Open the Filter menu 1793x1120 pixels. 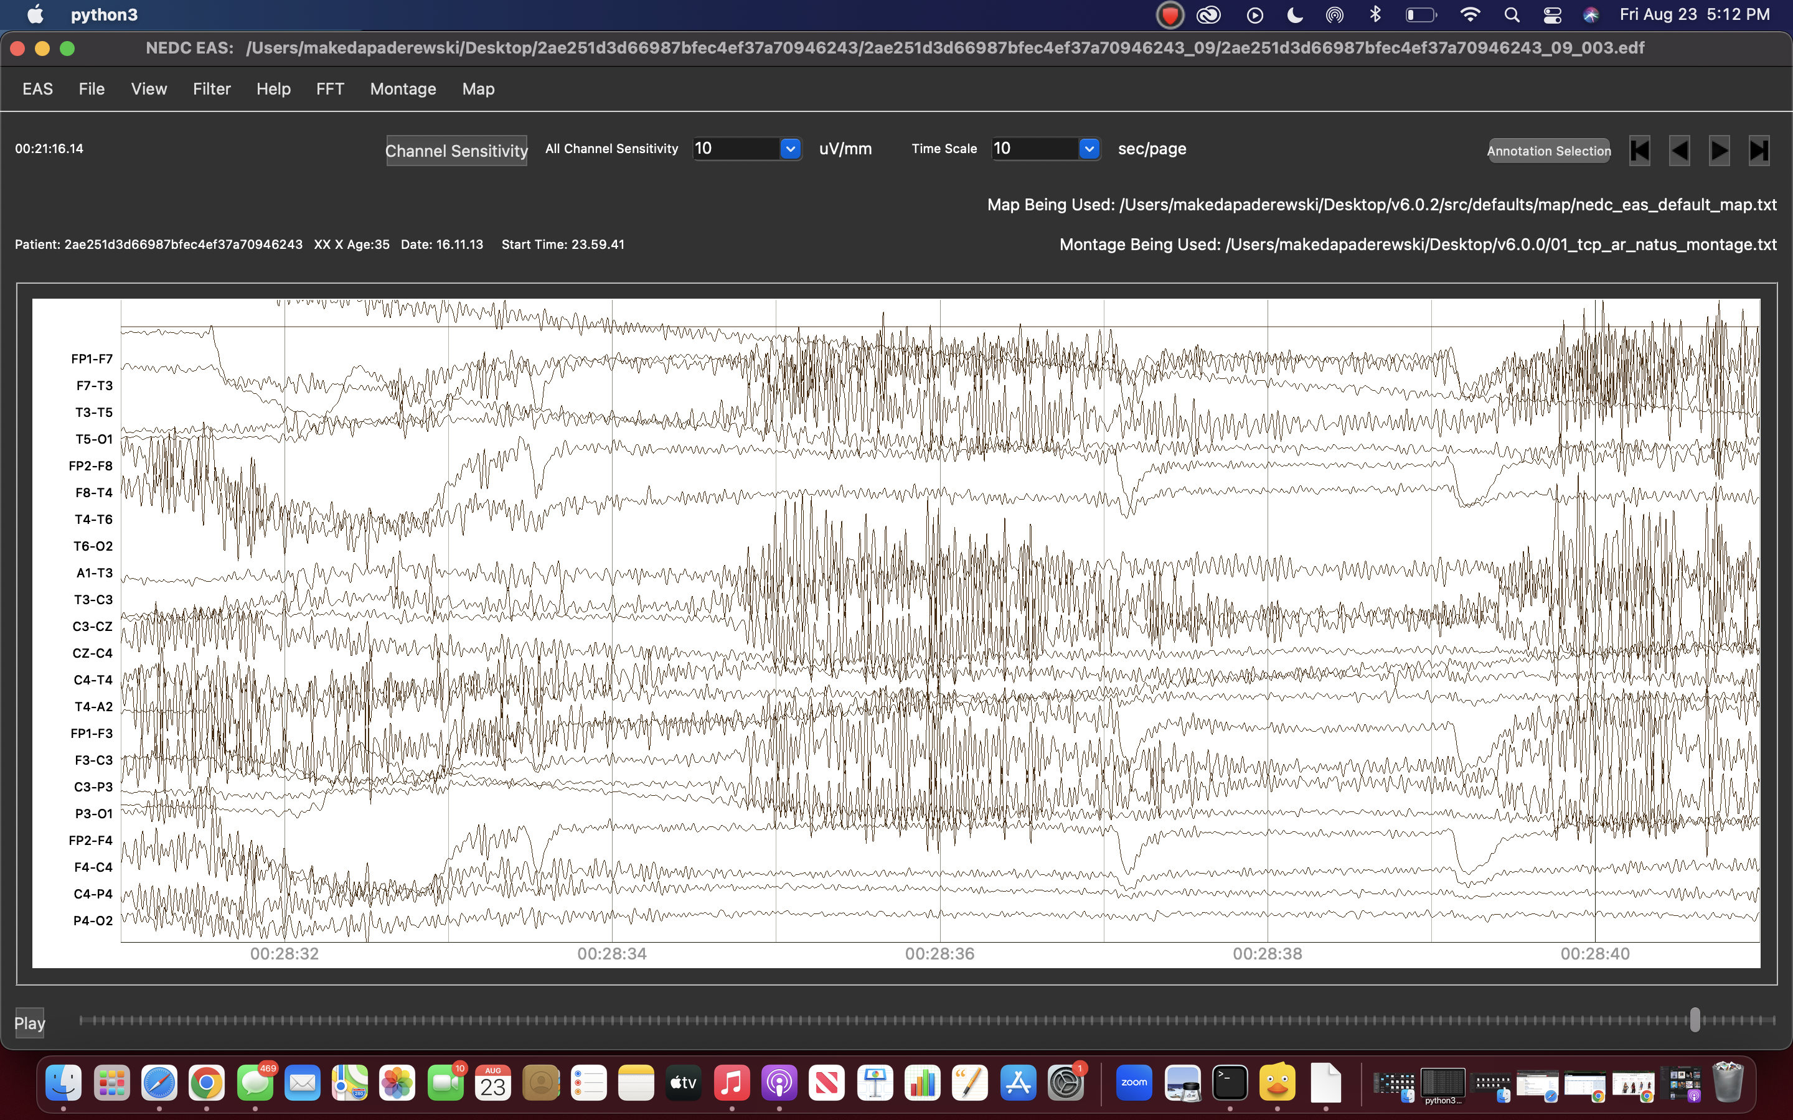pyautogui.click(x=212, y=89)
